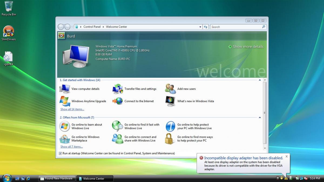Switch to Welcome Center taskbar button
This screenshot has height=182, width=324.
95,178
